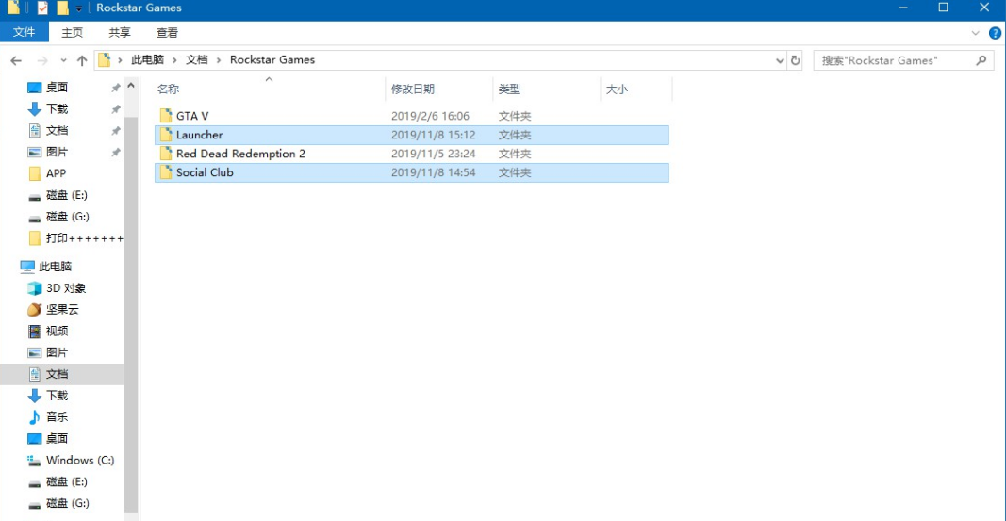Viewport: 1006px width, 521px height.
Task: Click the Up one level arrow
Action: coord(82,60)
